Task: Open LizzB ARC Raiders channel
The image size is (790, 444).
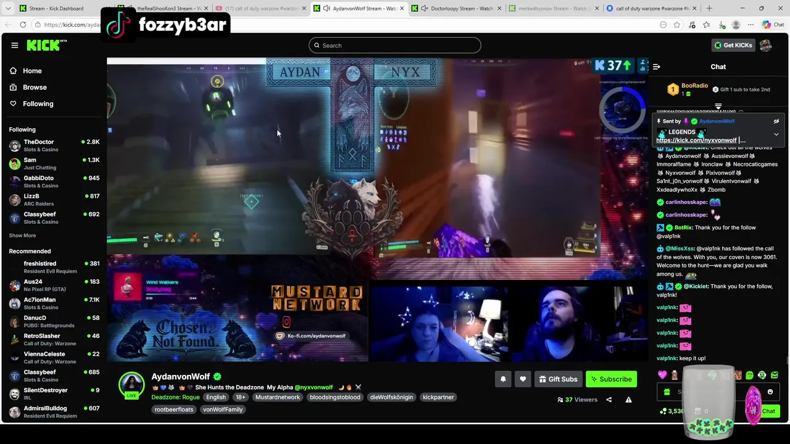Action: [x=54, y=200]
